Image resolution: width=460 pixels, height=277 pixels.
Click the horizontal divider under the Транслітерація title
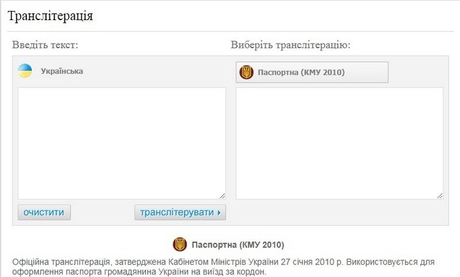pos(230,31)
